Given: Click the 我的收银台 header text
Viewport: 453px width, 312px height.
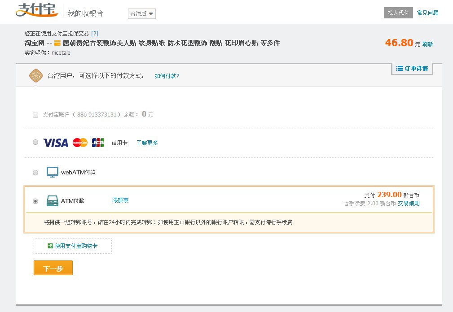Looking at the screenshot, I should [x=85, y=13].
